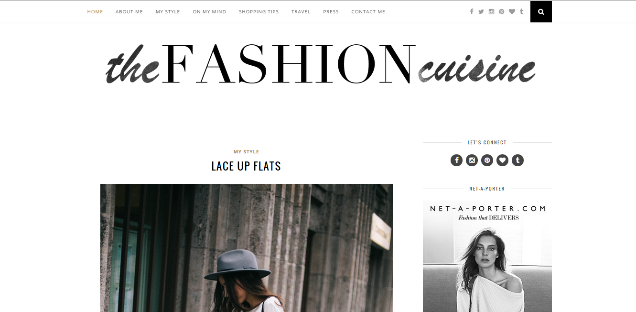
Task: Click the Fashion Cuisine logo header
Action: pos(320,64)
